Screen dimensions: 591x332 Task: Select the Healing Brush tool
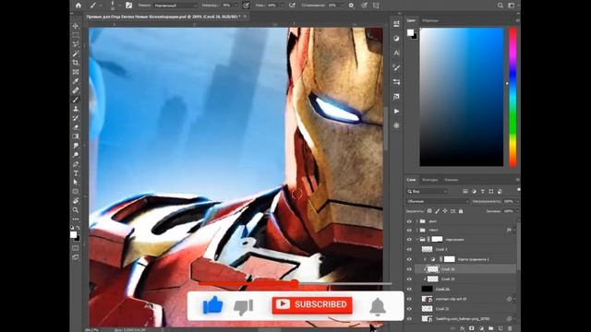[x=76, y=90]
